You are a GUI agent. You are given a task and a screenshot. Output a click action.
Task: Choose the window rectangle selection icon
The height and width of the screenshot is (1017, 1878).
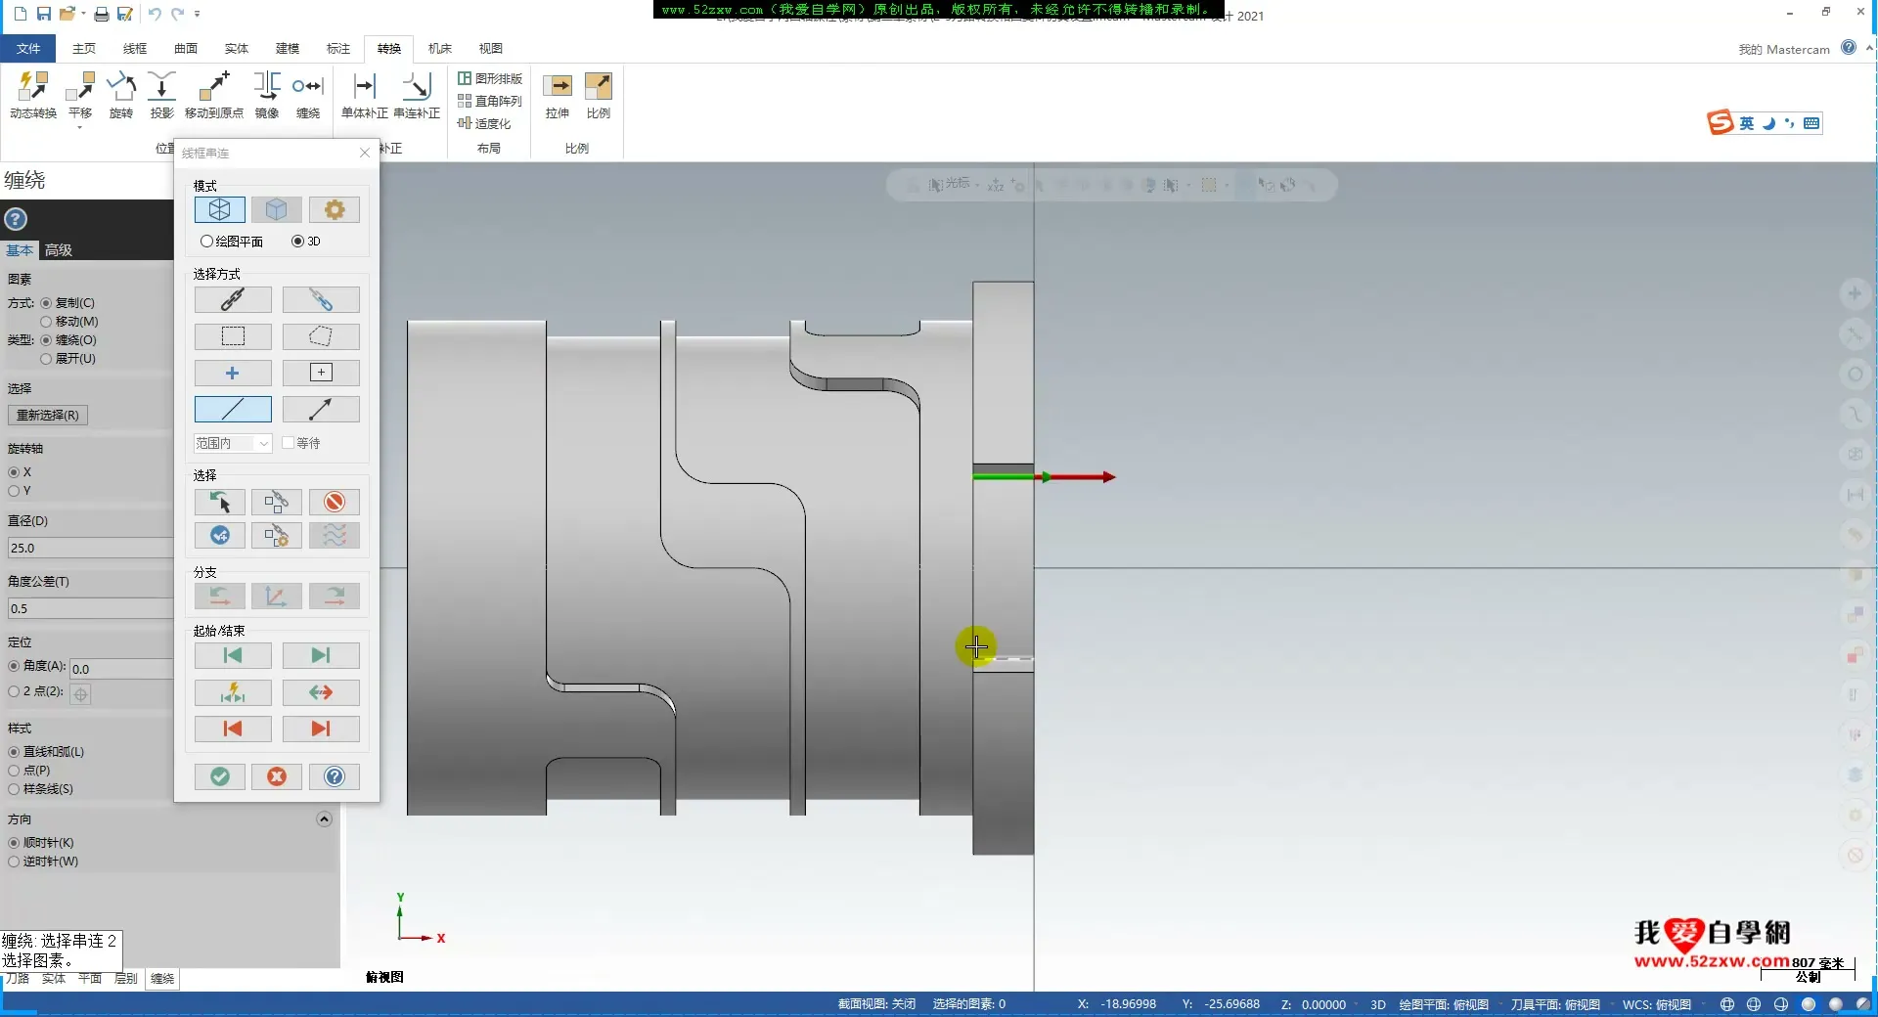tap(233, 336)
